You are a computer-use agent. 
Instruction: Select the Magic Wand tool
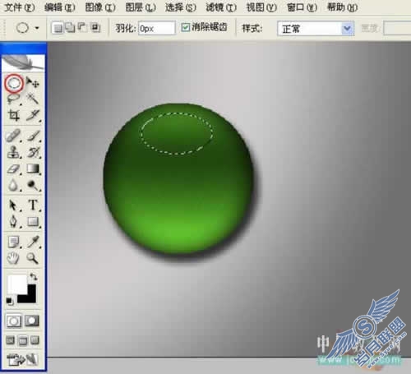pyautogui.click(x=33, y=99)
